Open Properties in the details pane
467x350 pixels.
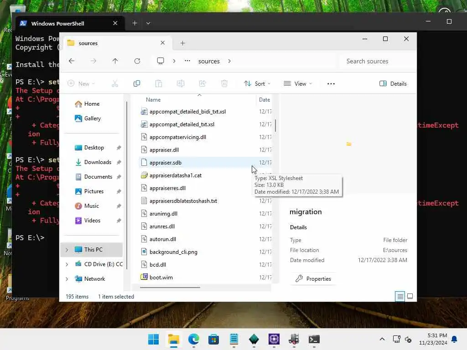[313, 279]
